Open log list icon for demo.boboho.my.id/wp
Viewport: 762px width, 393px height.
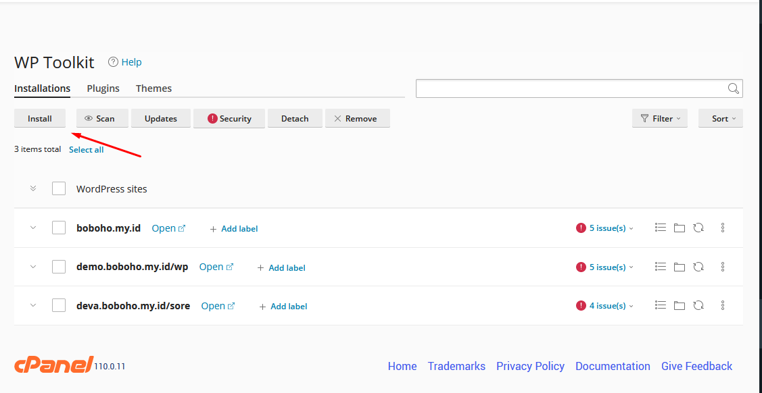660,266
